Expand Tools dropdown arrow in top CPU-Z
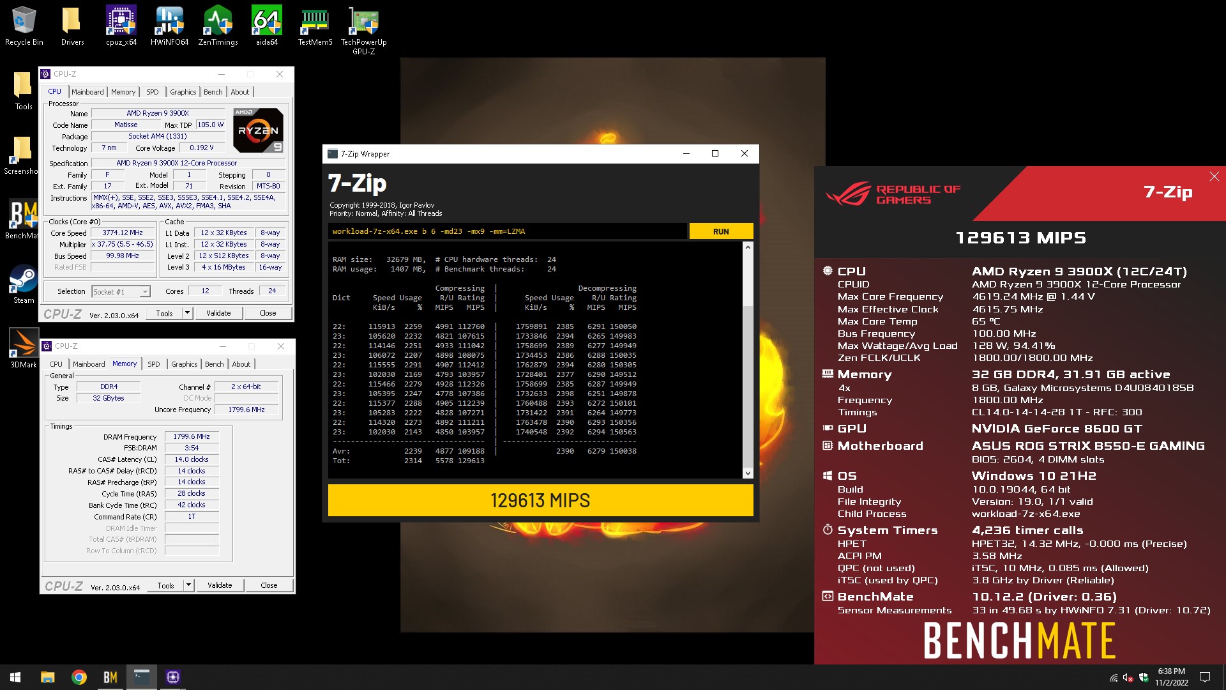 click(187, 313)
